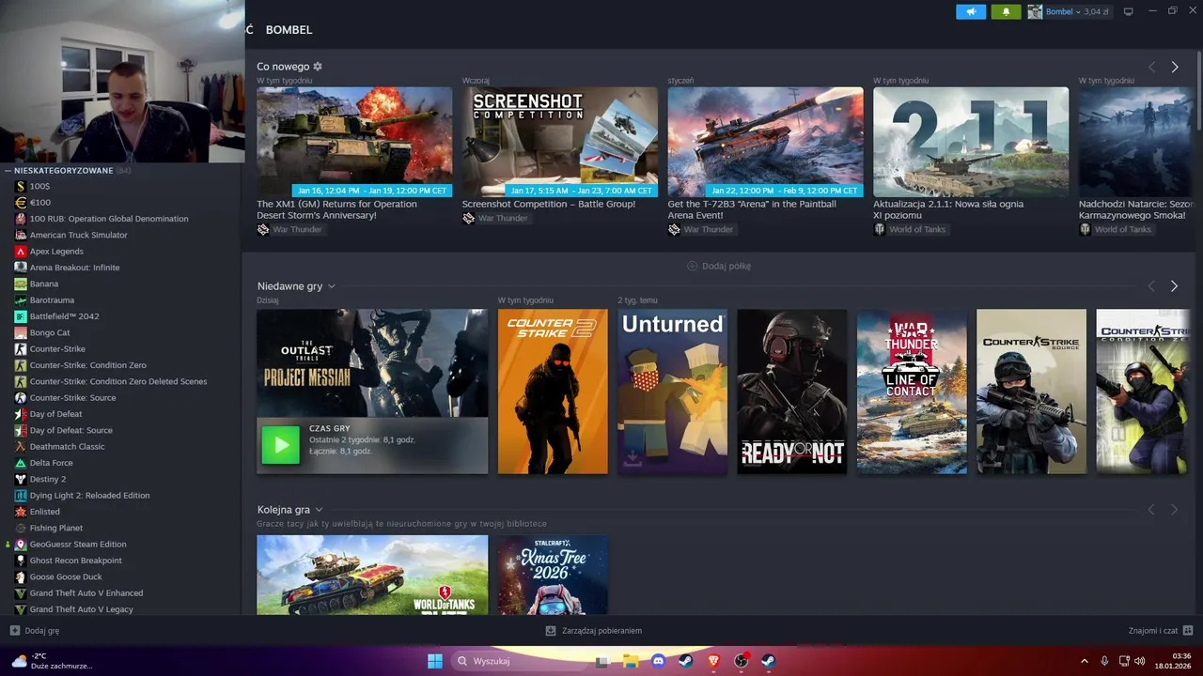This screenshot has width=1203, height=676.
Task: Open Zarządzaj pobieraniem downloads manager
Action: [x=594, y=631]
